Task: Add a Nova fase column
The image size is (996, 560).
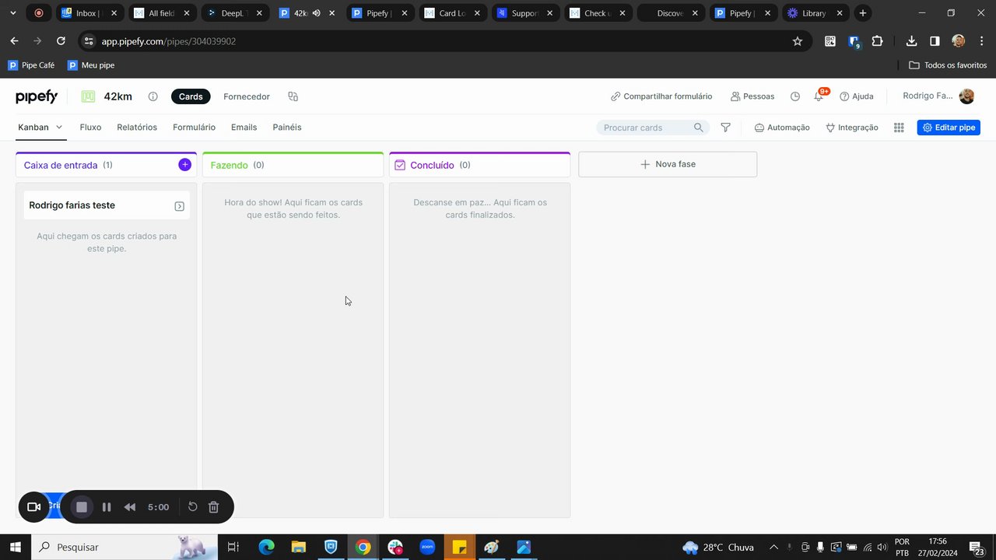Action: [668, 164]
